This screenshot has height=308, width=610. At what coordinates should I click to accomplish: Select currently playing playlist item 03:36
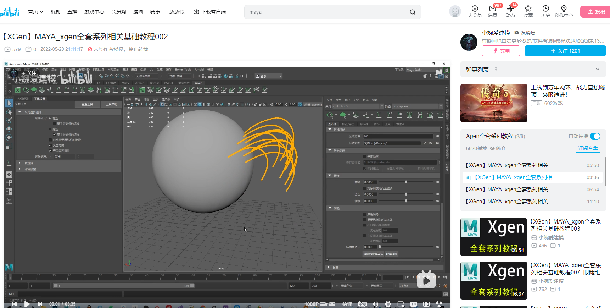(x=532, y=177)
